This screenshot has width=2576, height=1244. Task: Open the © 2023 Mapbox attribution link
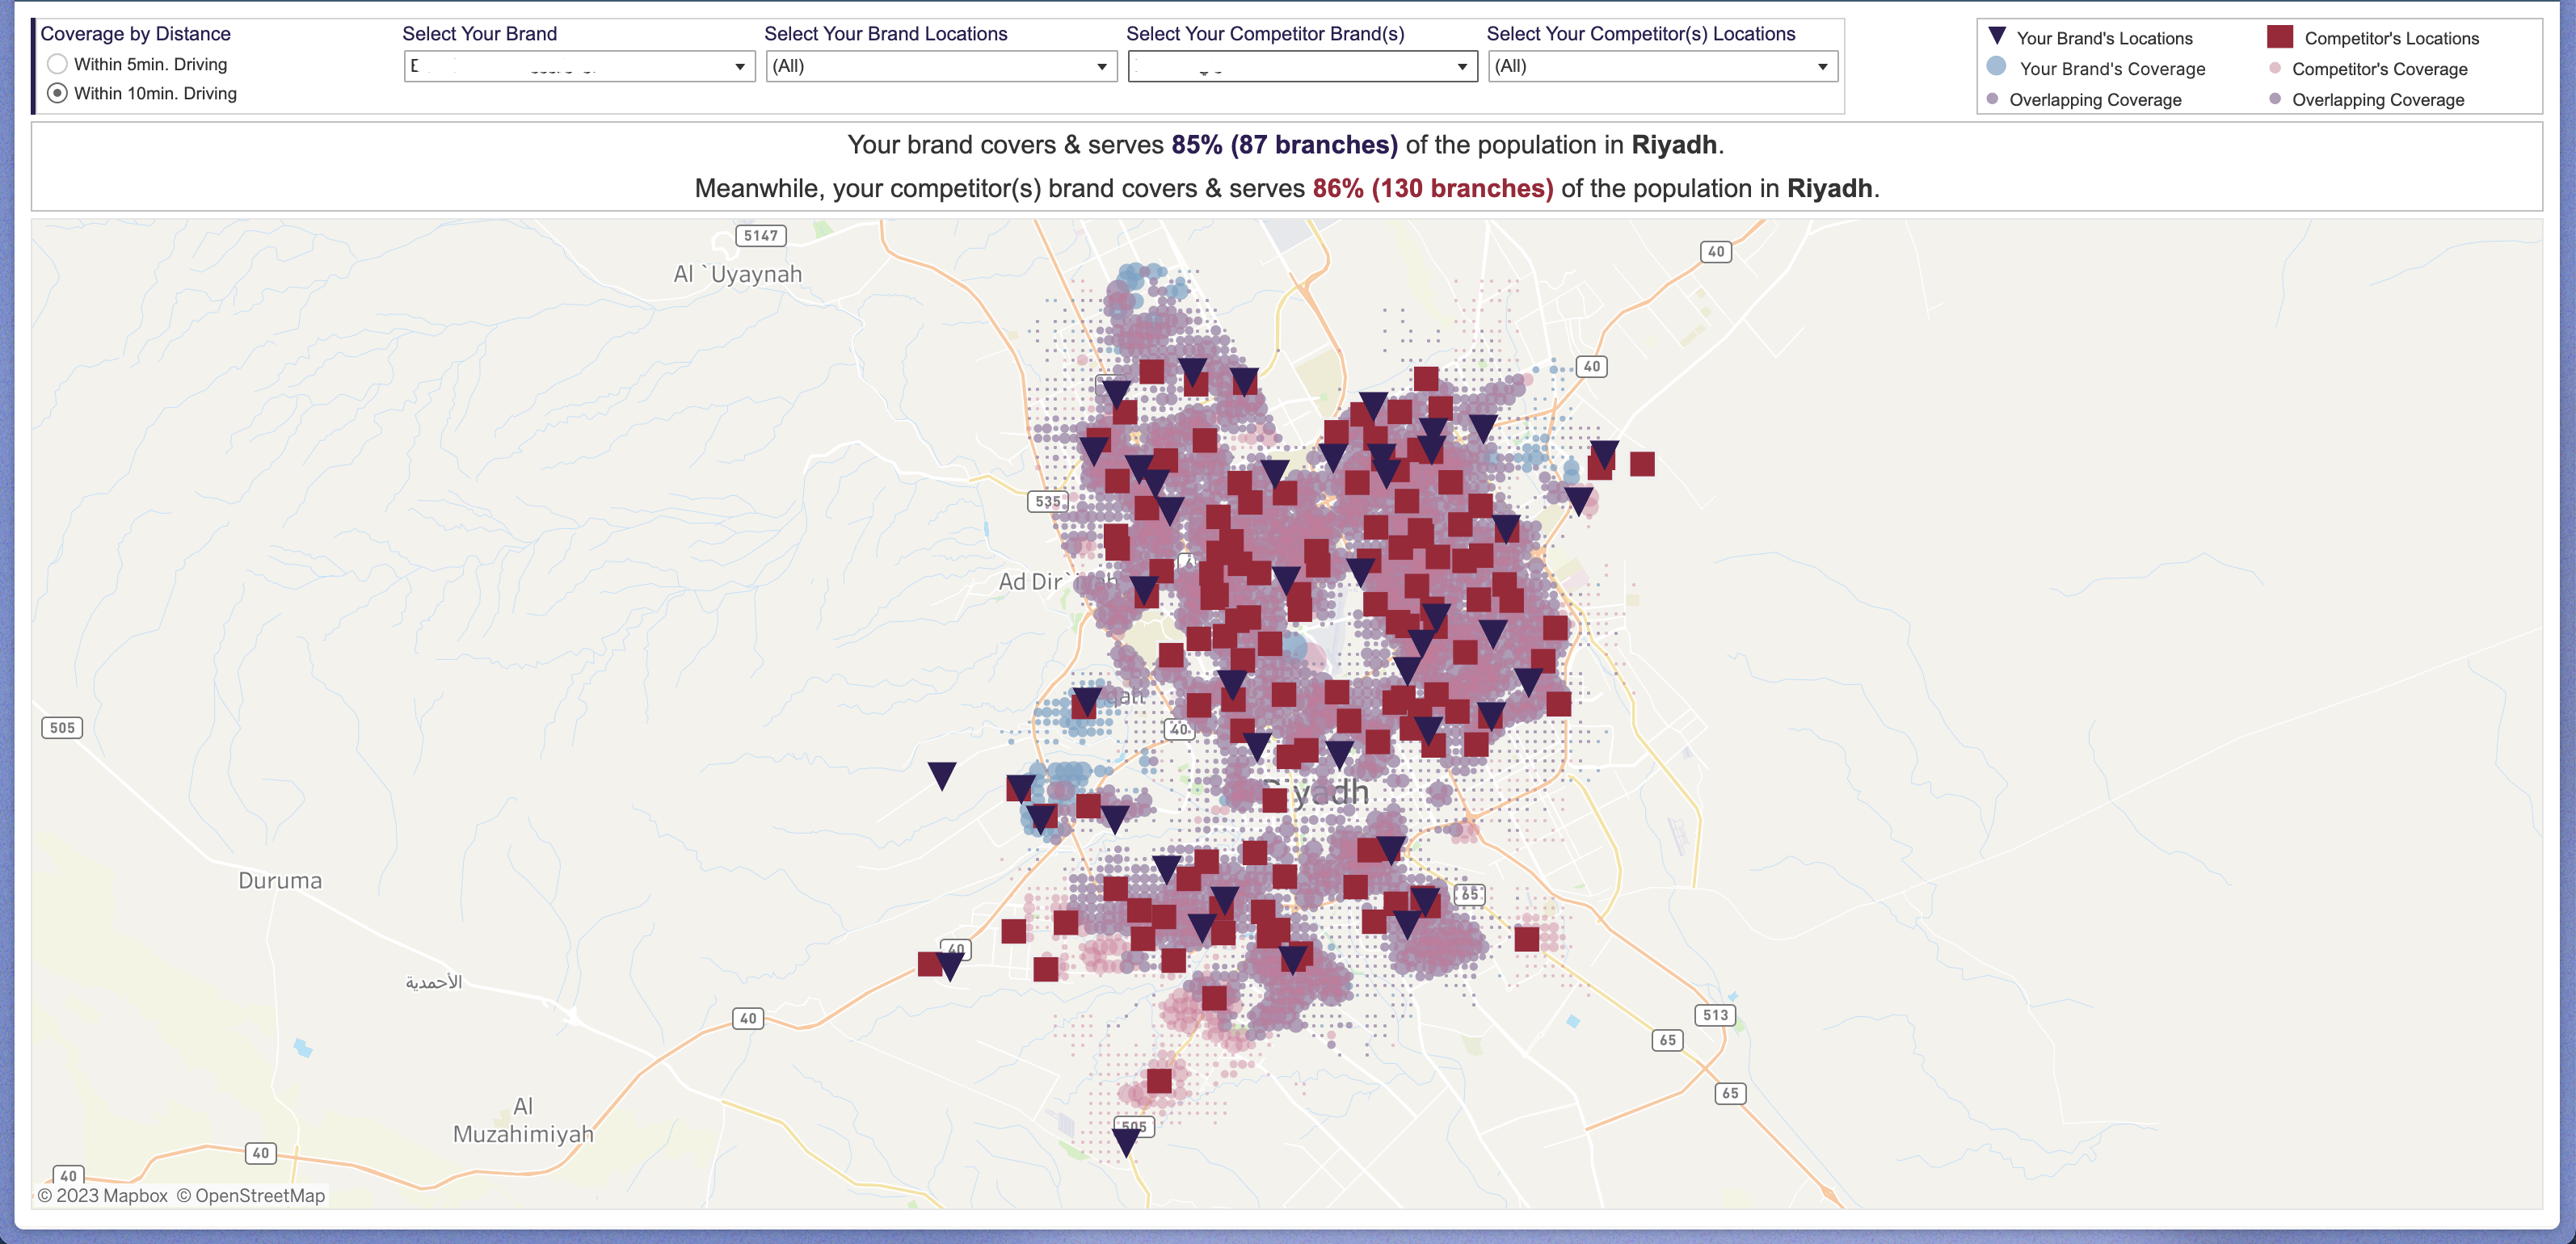pyautogui.click(x=103, y=1195)
